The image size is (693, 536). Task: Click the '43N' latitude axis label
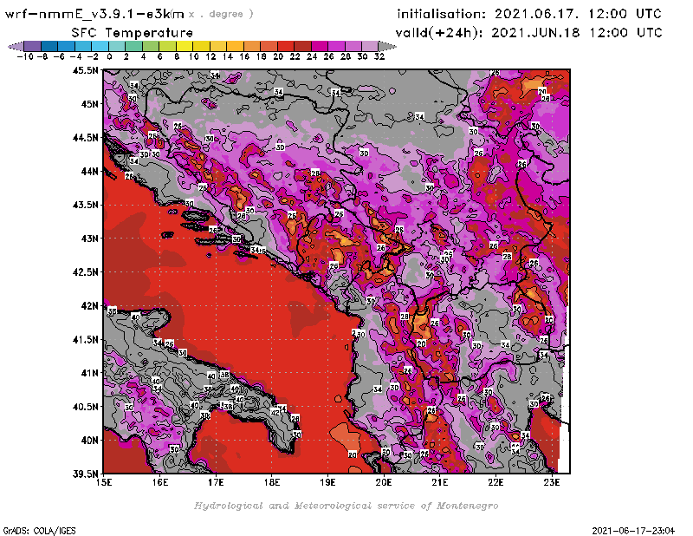tap(90, 239)
